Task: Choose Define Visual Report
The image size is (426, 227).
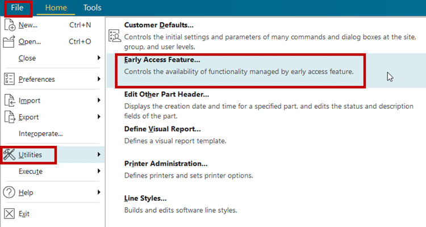Action: pos(162,129)
